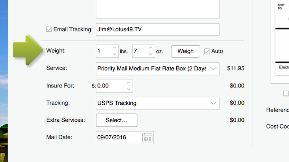This screenshot has width=289, height=162.
Task: Click the Mail Date text field
Action: point(118,138)
